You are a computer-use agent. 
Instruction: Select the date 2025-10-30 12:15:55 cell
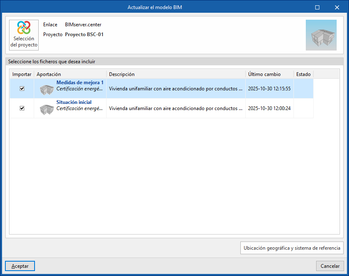click(269, 89)
